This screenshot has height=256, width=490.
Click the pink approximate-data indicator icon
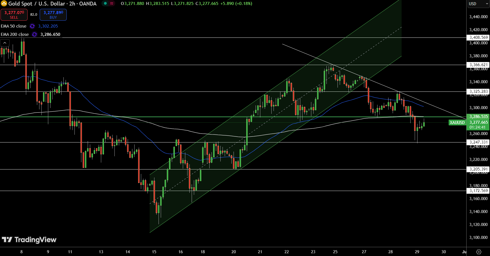112,4
